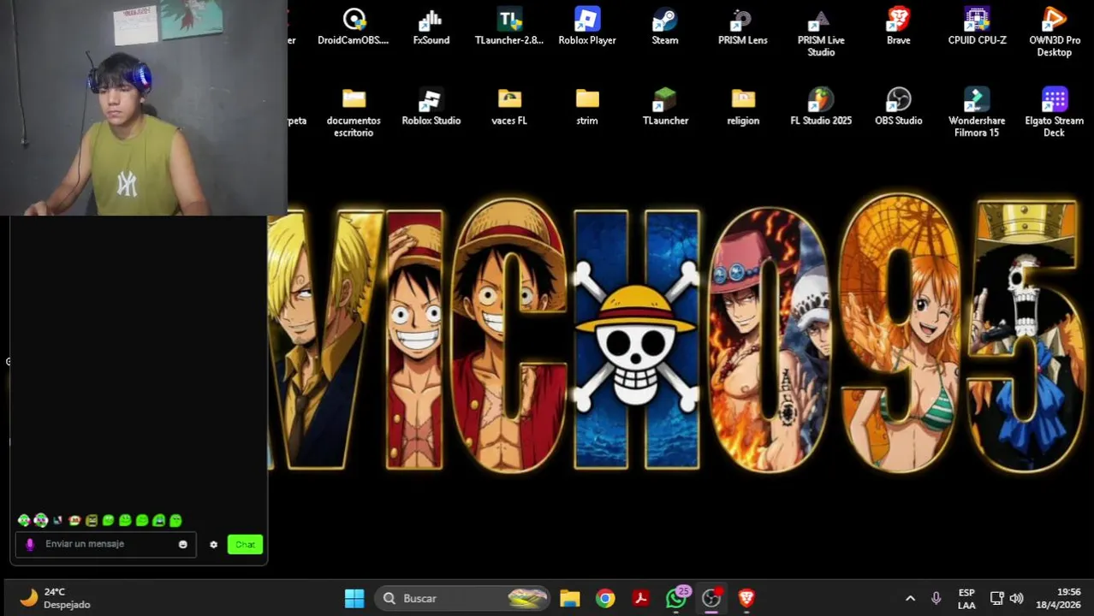The height and width of the screenshot is (616, 1094).
Task: Open Elgato Stream Deck shortcut
Action: point(1054,112)
